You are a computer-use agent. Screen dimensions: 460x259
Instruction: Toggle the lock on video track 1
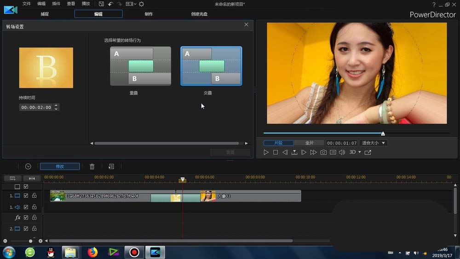(34, 196)
